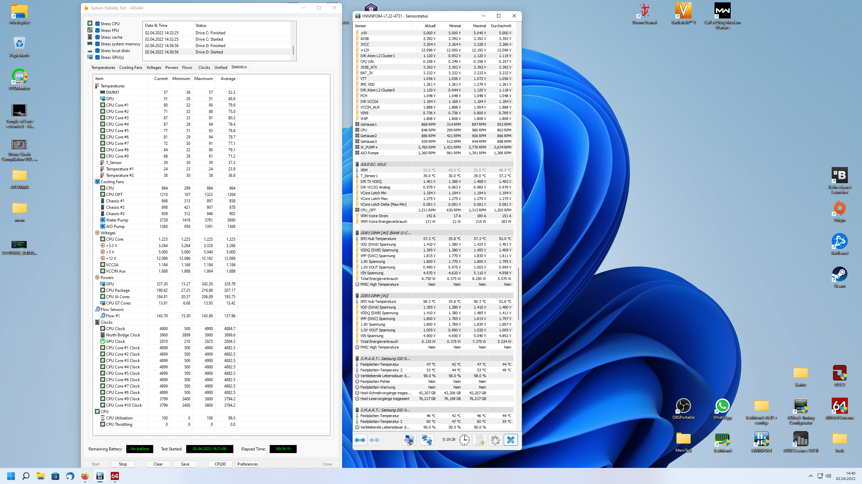Click the Save button in AIDA64

[x=185, y=464]
